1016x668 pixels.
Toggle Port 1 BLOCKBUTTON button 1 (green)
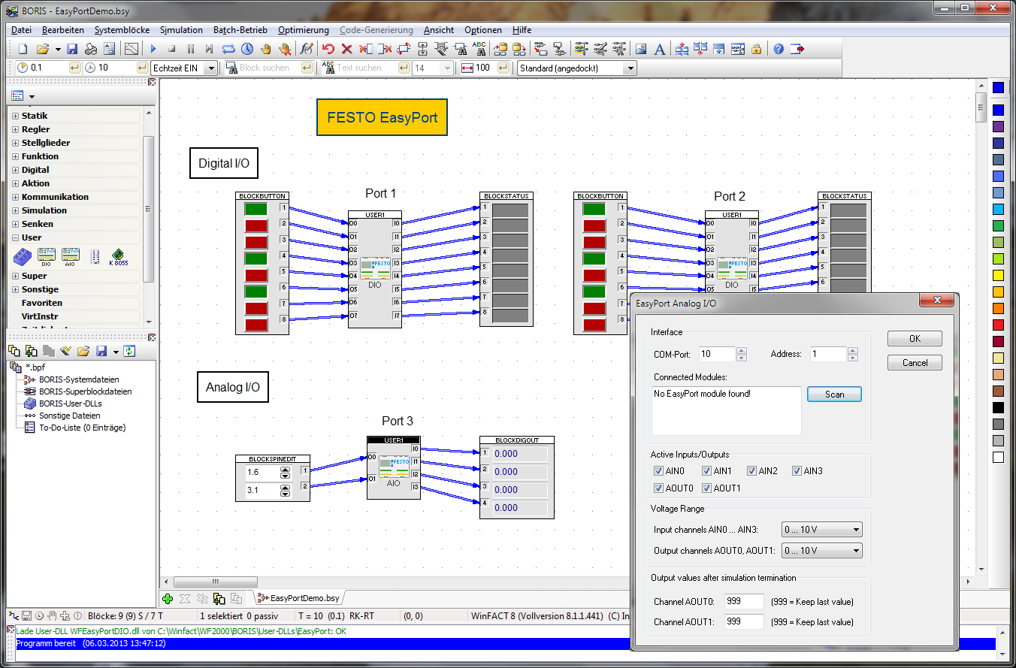pos(256,208)
